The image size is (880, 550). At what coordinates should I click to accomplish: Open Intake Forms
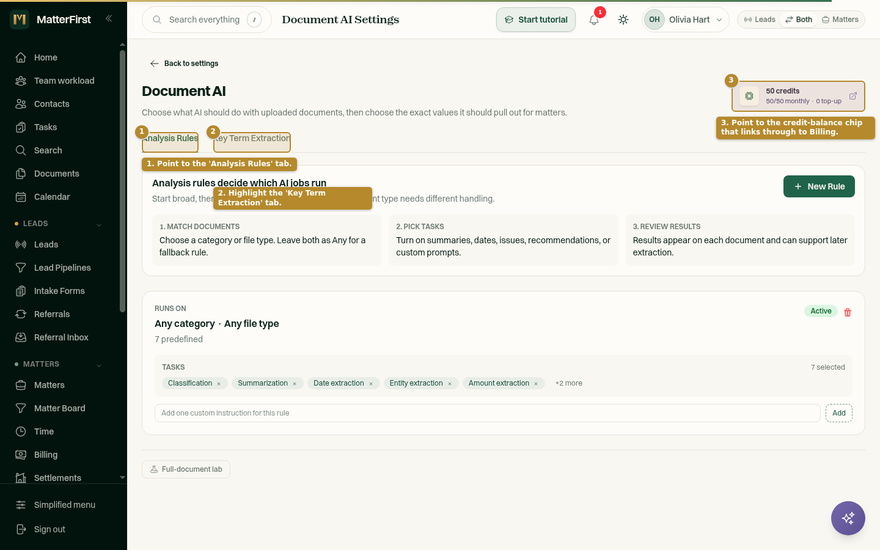[x=60, y=291]
